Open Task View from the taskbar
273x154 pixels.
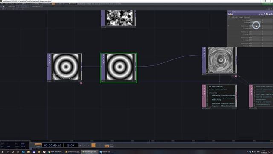click(18, 152)
